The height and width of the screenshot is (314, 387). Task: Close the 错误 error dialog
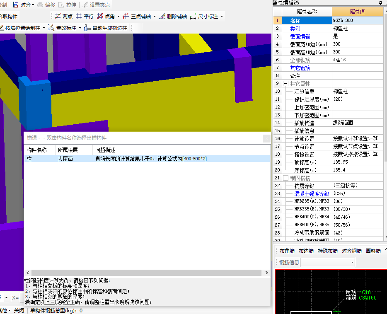pyautogui.click(x=266, y=138)
